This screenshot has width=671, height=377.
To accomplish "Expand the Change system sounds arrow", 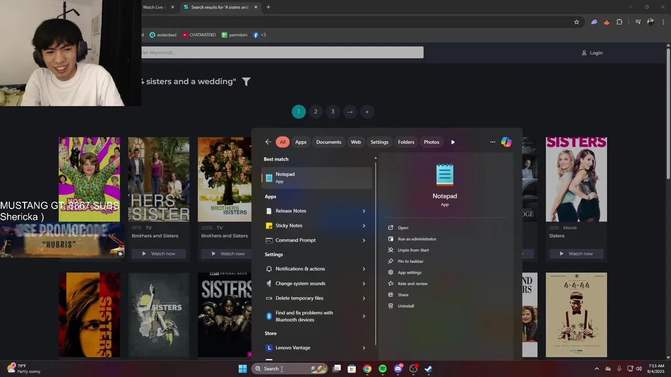I will pos(364,284).
